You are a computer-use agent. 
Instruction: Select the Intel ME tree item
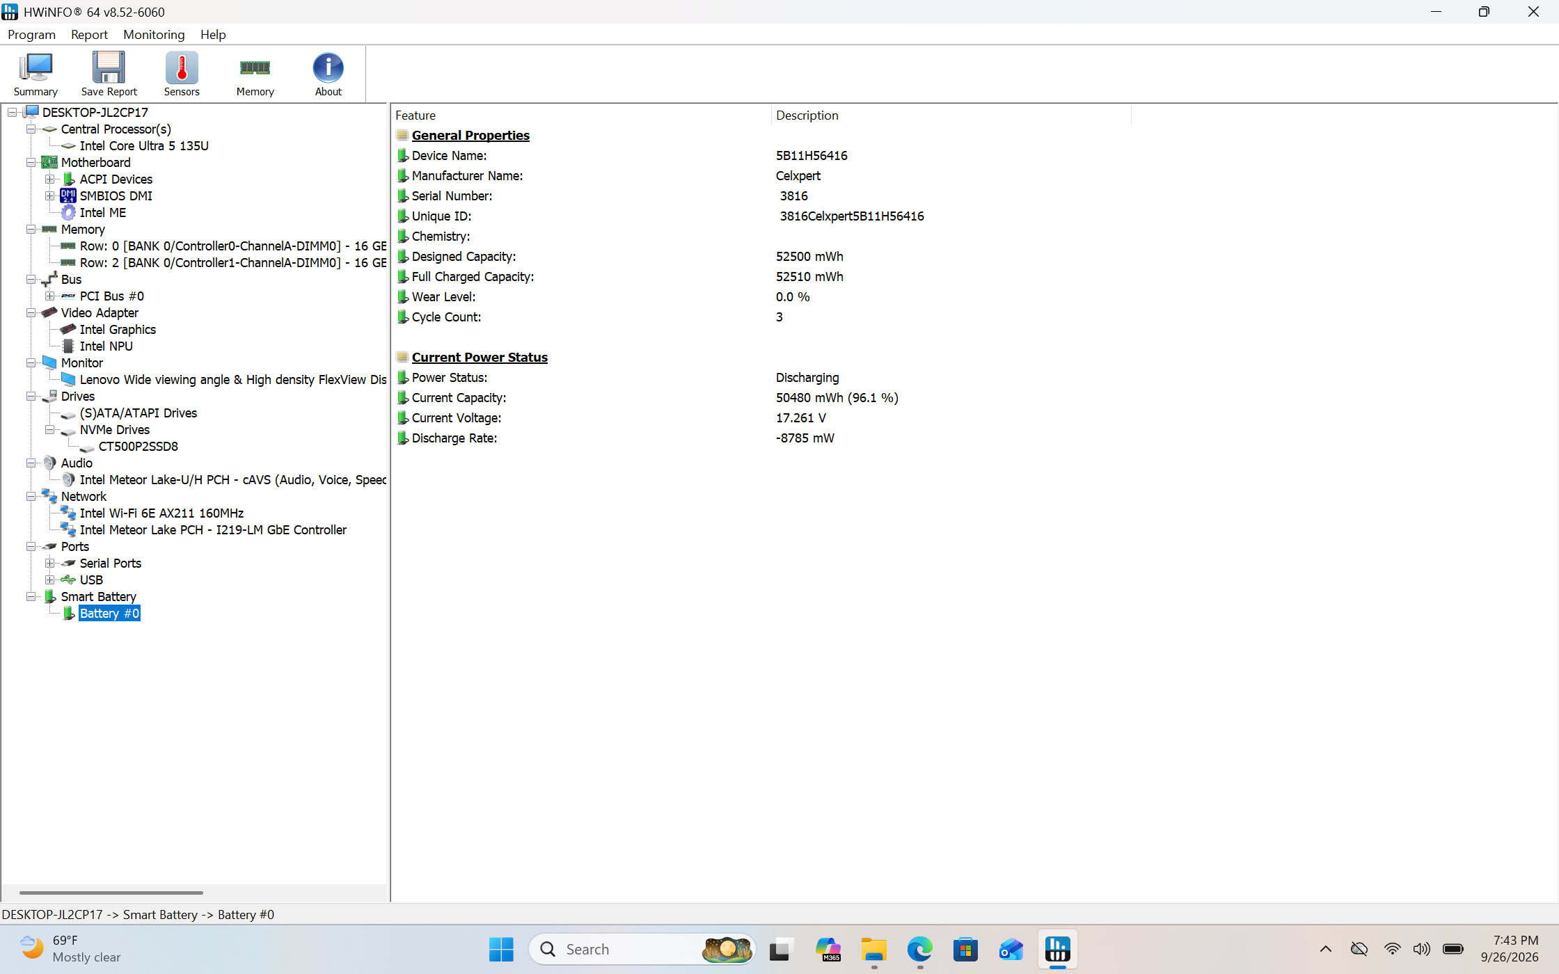click(x=103, y=212)
